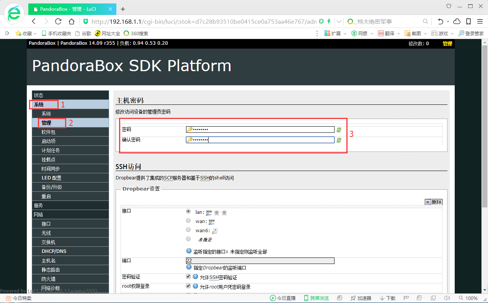This screenshot has width=488, height=303.
Task: Click the 下载 download arrow
Action: (382, 298)
